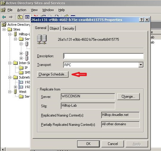Open the Help menu
This screenshot has height=151, width=161.
point(62,10)
